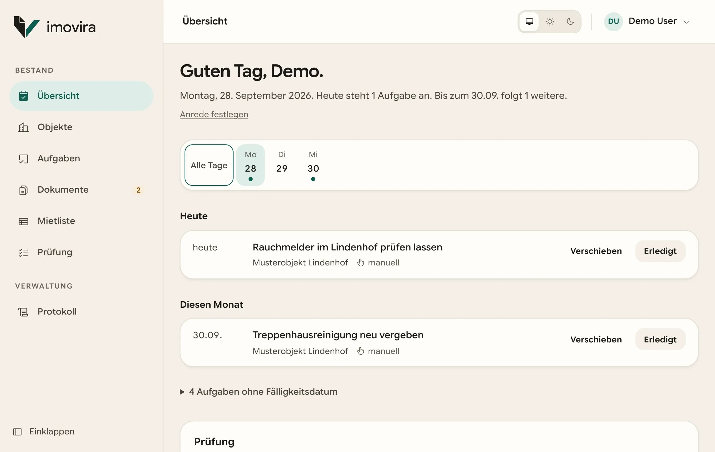This screenshot has width=715, height=452.
Task: Click the Übersicht calendar icon in sidebar
Action: pos(23,96)
